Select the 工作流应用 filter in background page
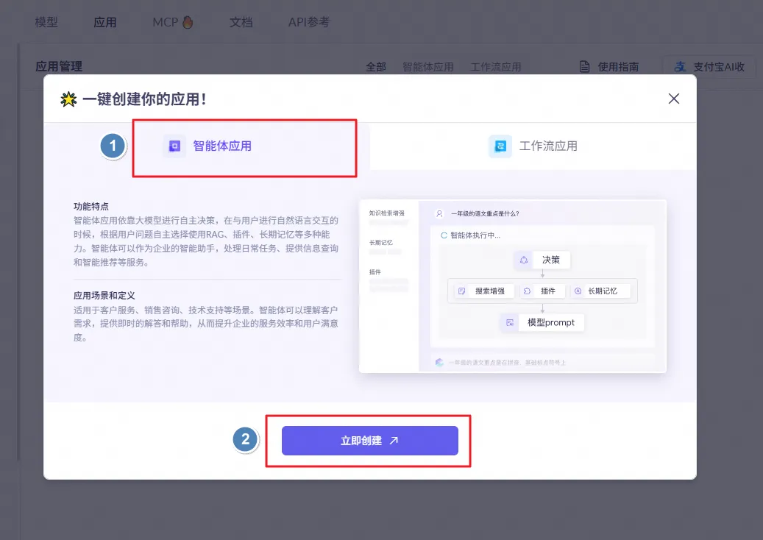 click(495, 67)
